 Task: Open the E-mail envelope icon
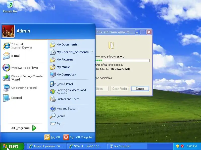7,56
